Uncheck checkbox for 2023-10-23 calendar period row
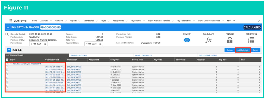Viewport: 265px width, 99px height. pos(7,69)
